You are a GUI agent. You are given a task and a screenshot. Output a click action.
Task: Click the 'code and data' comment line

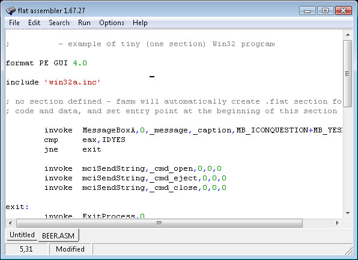tap(171, 111)
